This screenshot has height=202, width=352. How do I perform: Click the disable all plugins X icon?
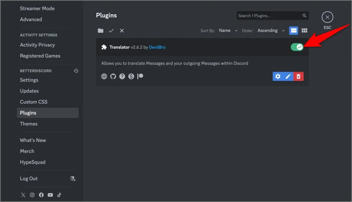tap(122, 31)
